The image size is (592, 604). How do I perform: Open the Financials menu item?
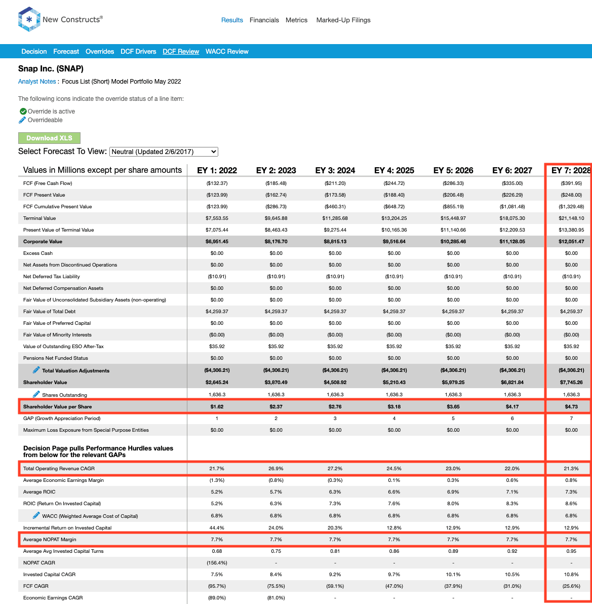pyautogui.click(x=264, y=20)
